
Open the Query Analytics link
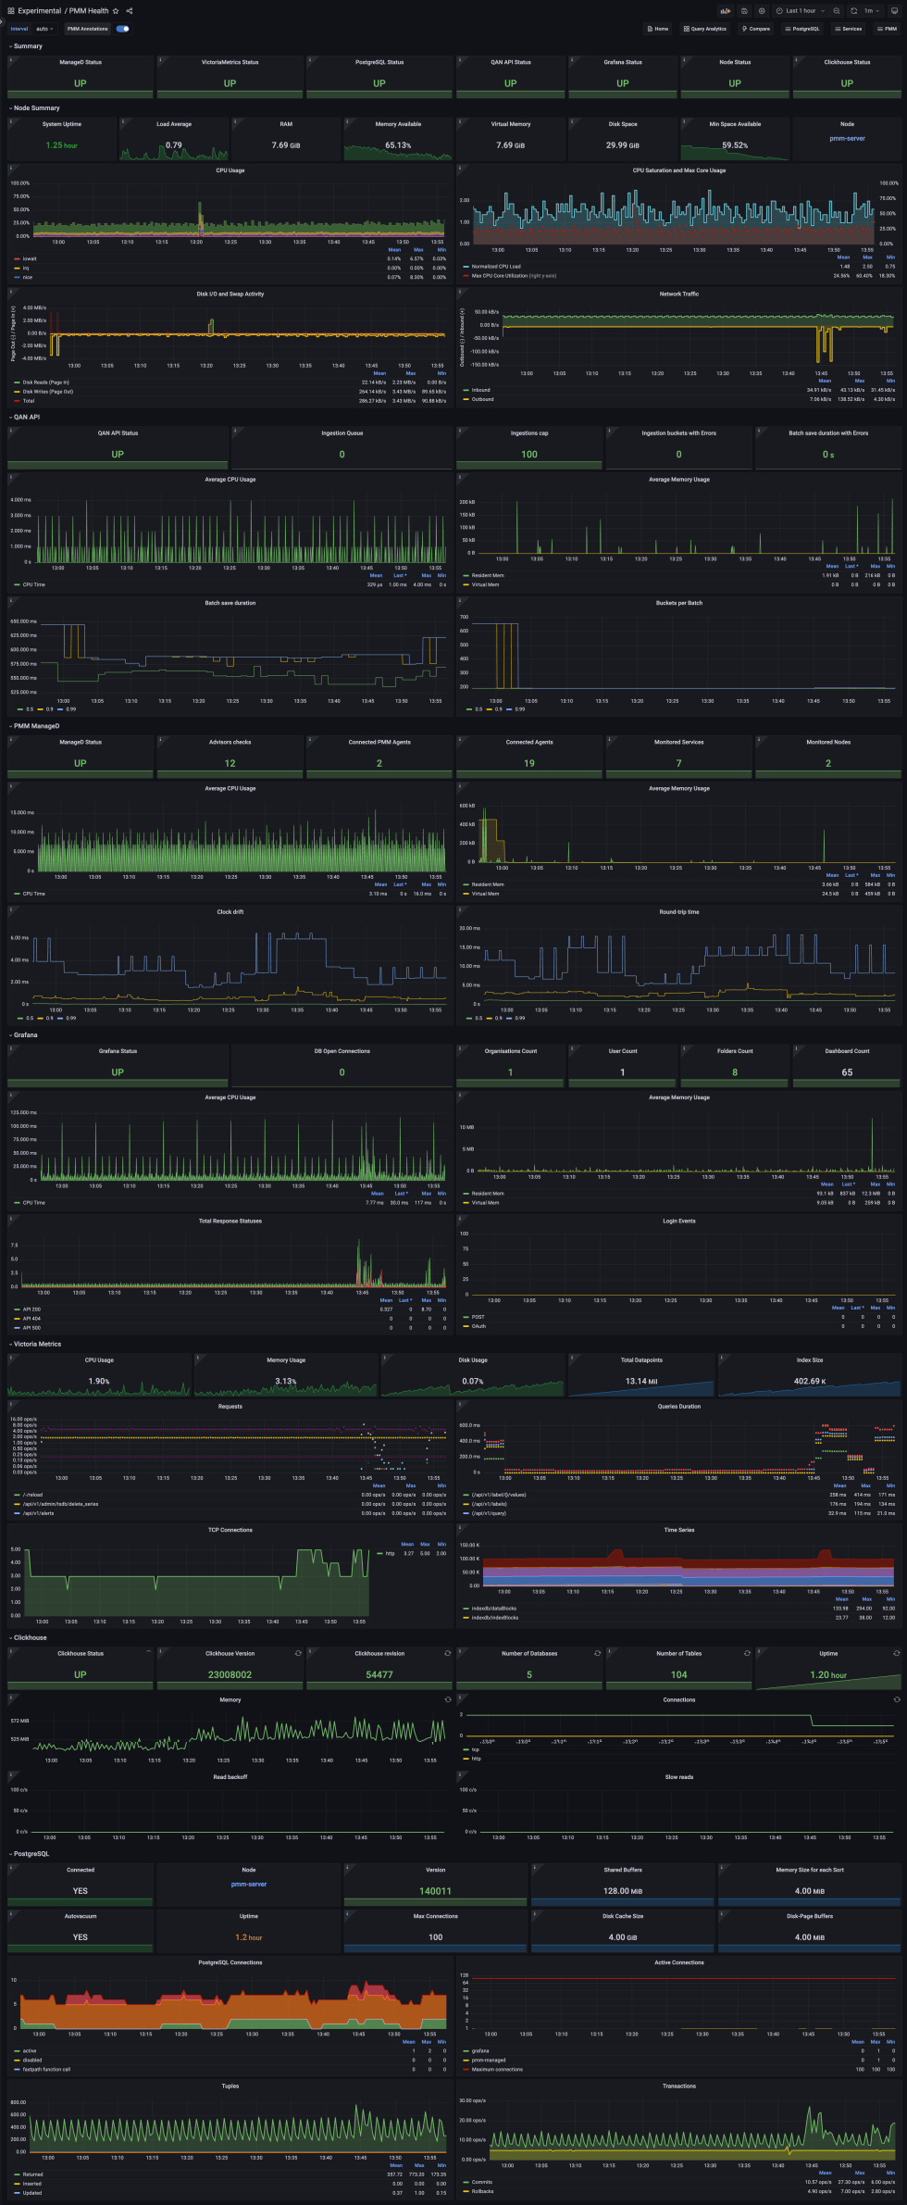704,29
